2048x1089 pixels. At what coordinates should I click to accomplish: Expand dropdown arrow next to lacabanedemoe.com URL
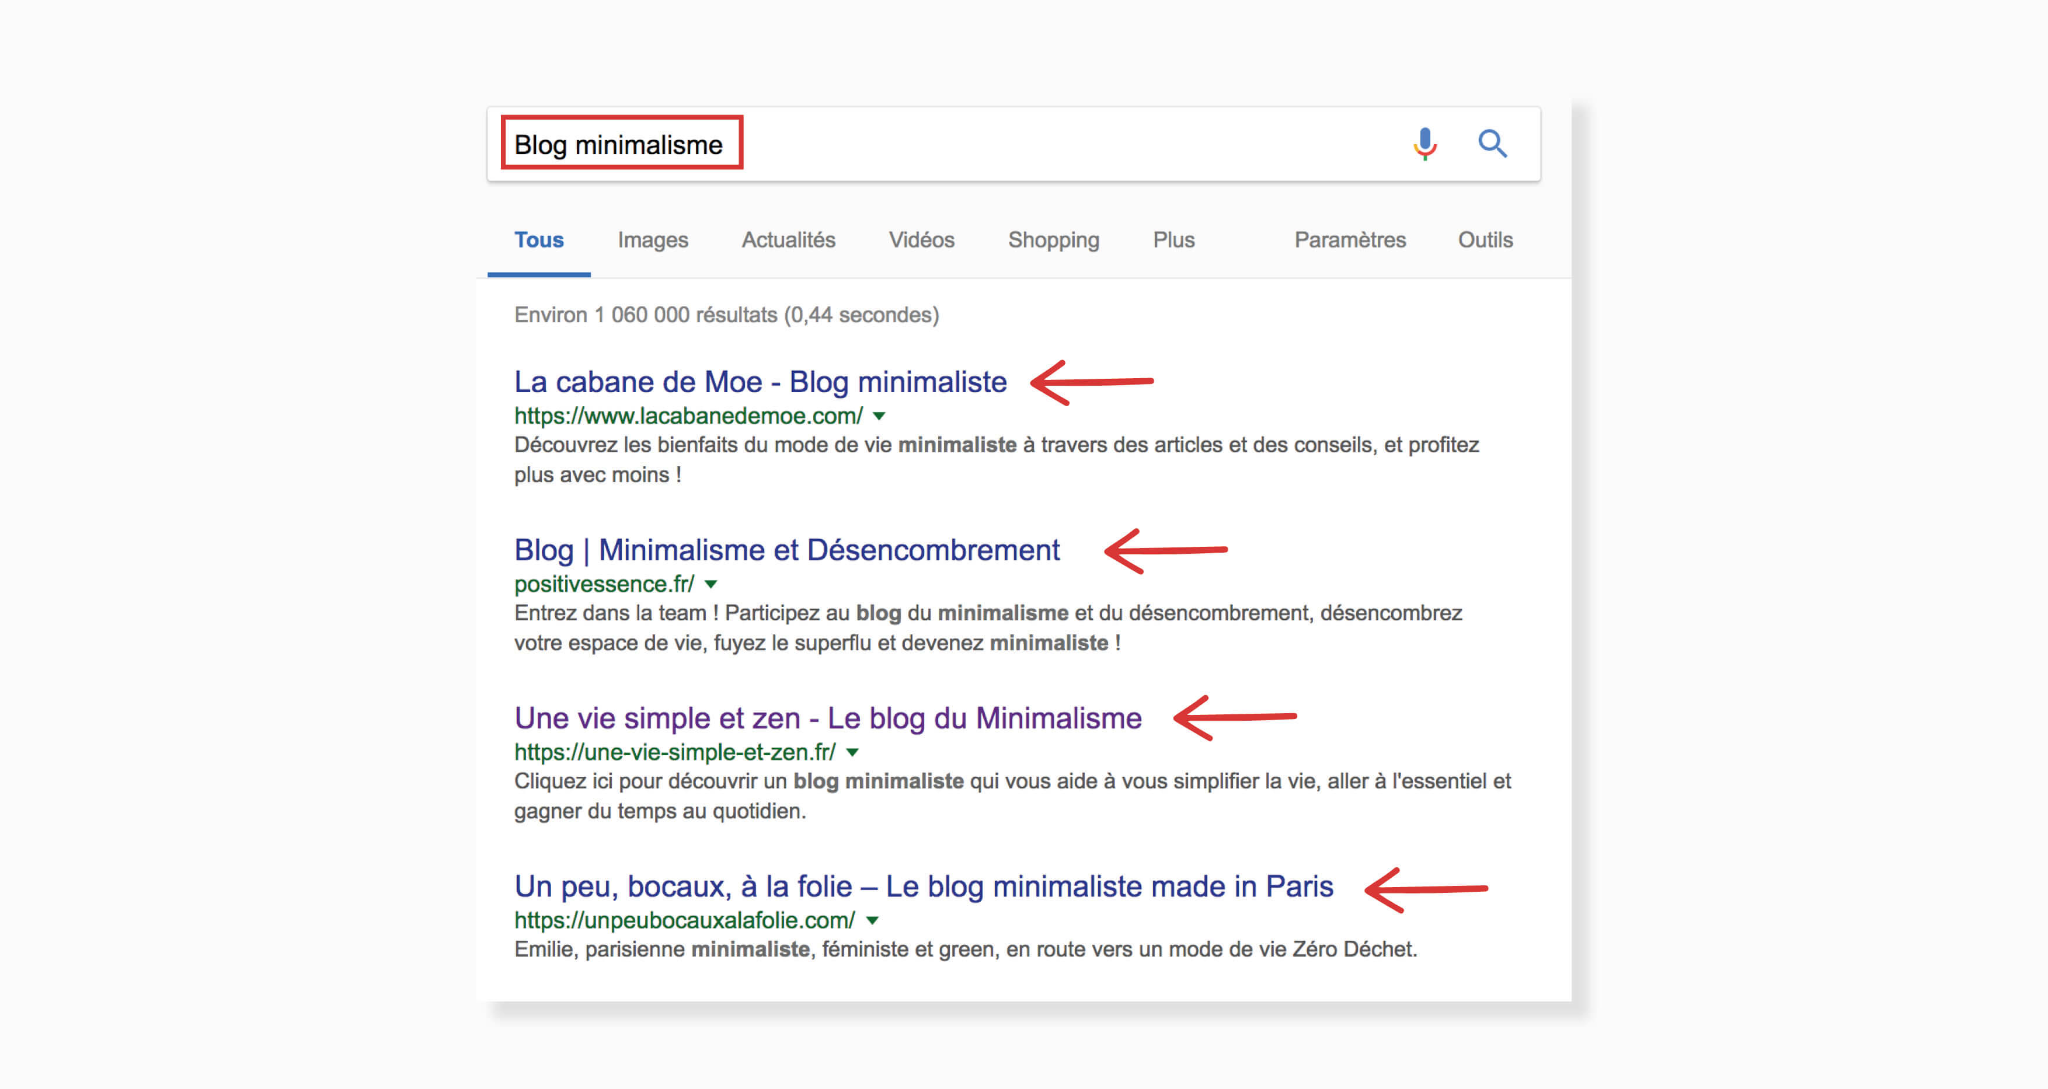pyautogui.click(x=879, y=416)
